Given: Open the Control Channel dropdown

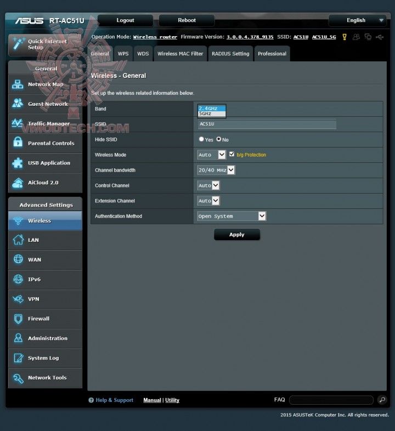Looking at the screenshot, I should coord(208,185).
